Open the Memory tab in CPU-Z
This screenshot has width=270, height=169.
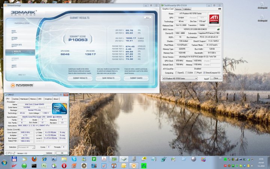click(33, 99)
